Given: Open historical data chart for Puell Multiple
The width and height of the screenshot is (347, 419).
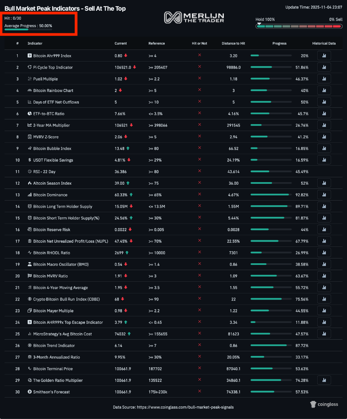Looking at the screenshot, I should 324,79.
